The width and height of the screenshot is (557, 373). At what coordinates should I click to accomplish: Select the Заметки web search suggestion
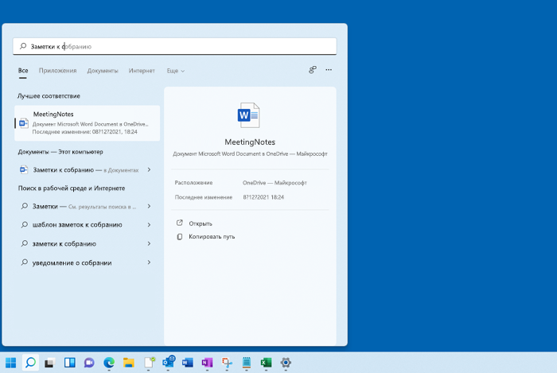tap(87, 206)
